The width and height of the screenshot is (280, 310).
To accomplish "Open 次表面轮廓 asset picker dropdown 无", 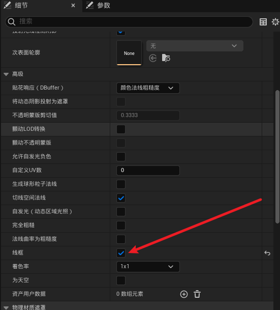I will [x=195, y=46].
